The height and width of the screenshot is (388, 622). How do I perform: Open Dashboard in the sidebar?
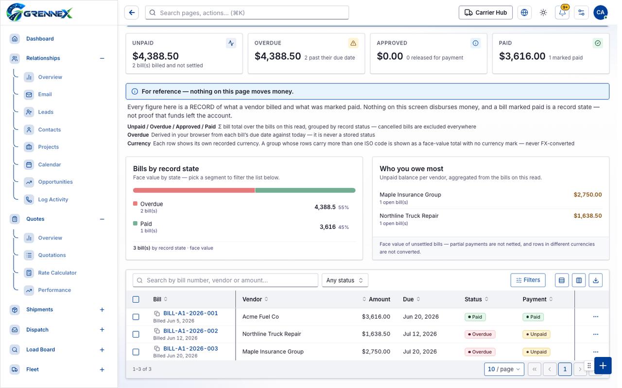click(40, 39)
